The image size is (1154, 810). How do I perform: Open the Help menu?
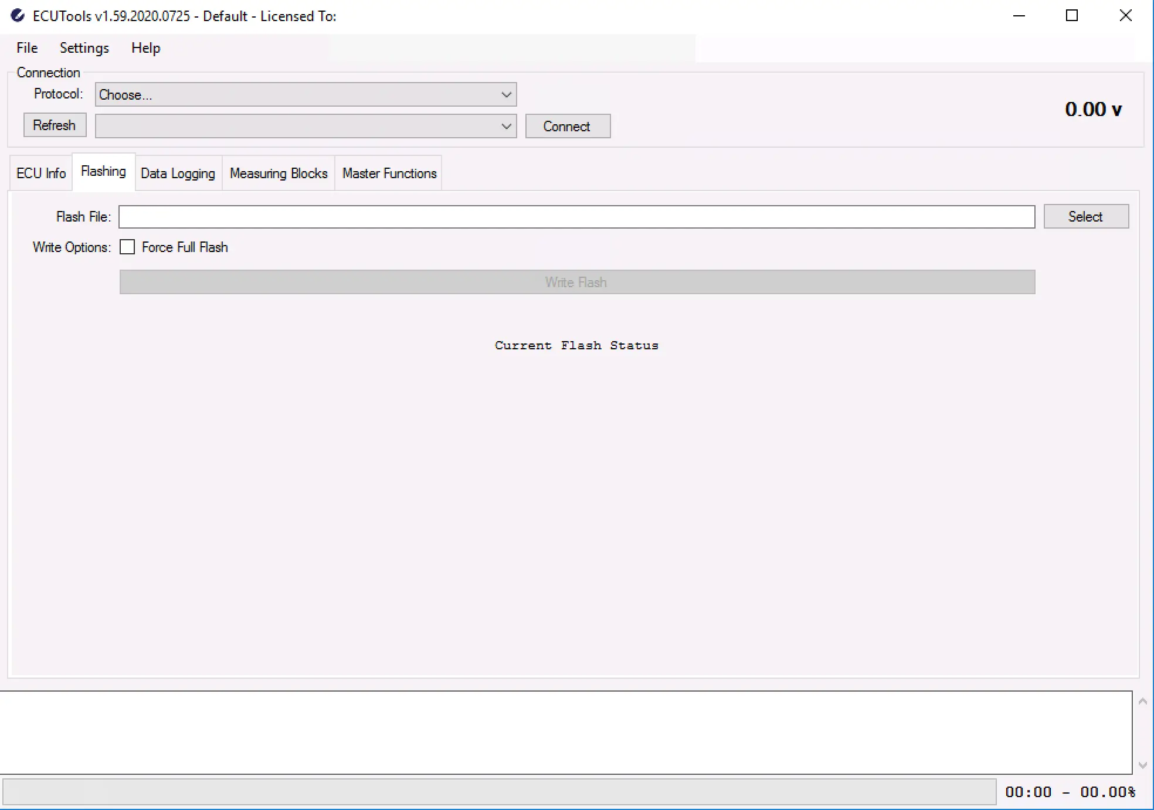(x=145, y=48)
